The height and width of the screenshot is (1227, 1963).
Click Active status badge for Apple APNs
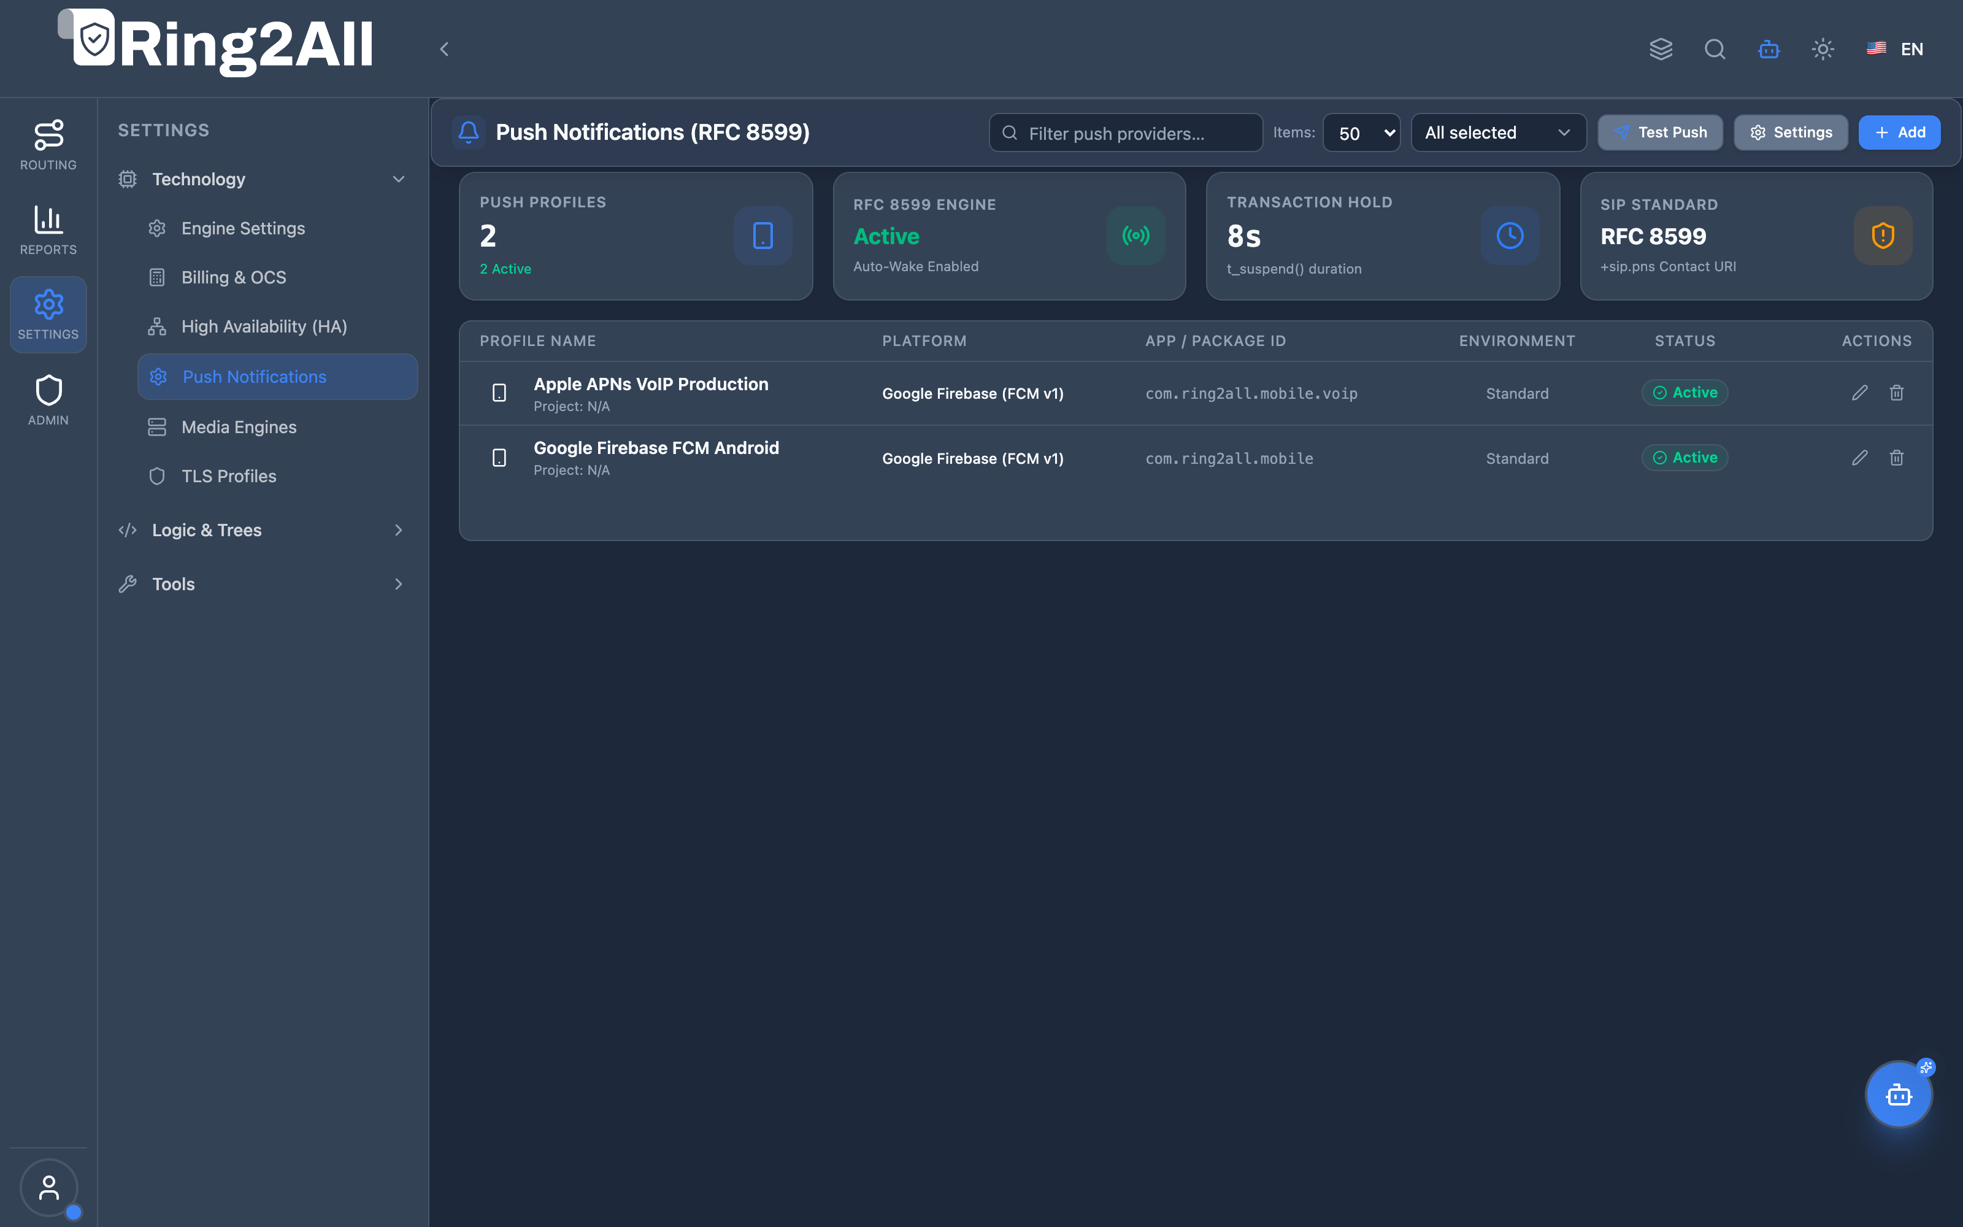tap(1684, 393)
